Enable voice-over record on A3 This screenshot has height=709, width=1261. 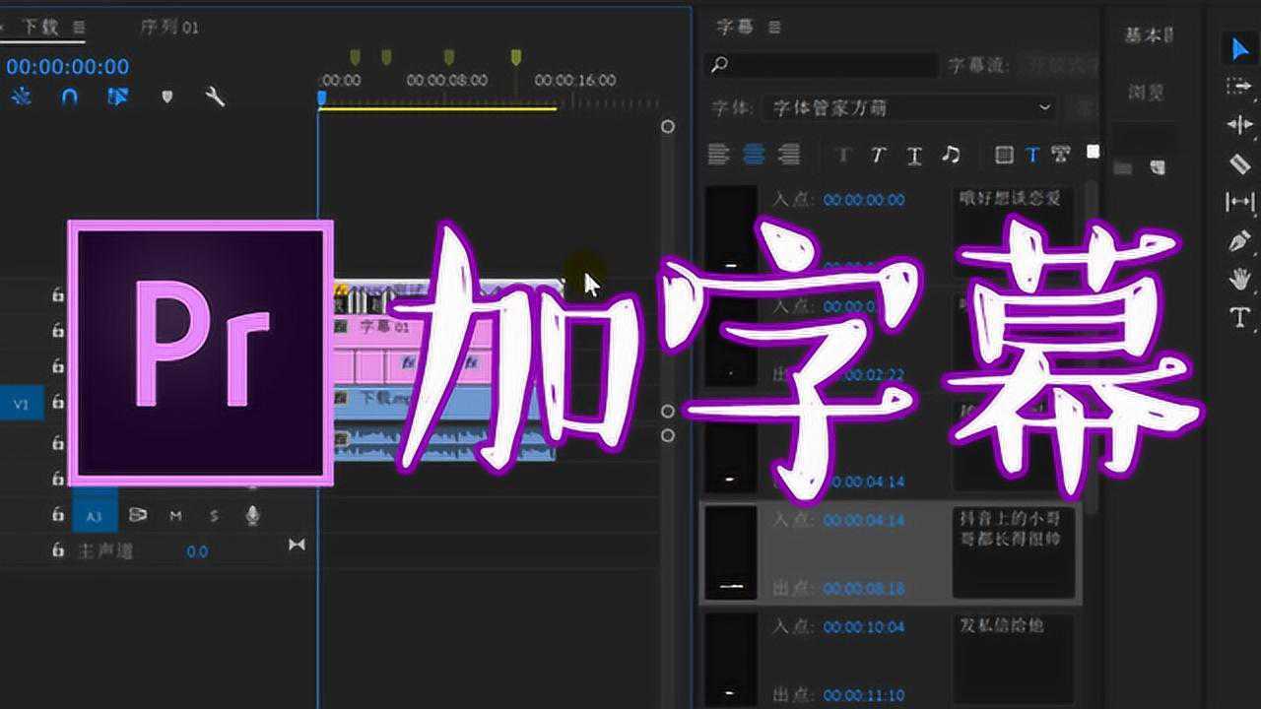pos(253,515)
